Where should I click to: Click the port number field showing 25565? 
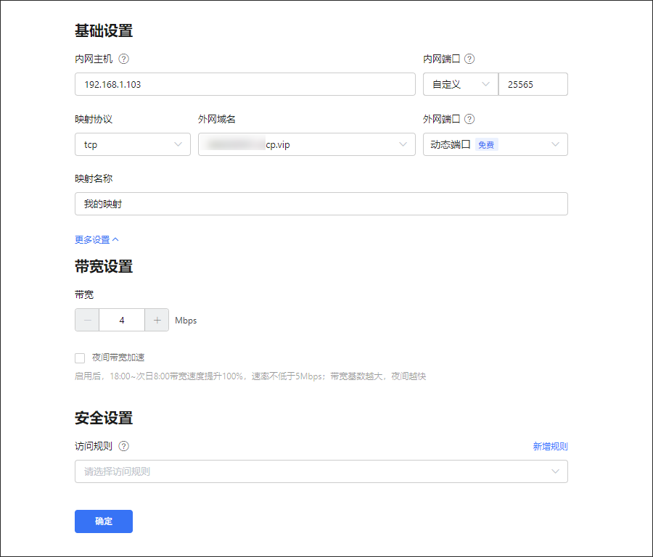pos(533,84)
